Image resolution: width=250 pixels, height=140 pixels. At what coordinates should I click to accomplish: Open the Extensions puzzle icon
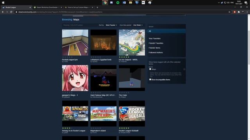tap(239, 12)
